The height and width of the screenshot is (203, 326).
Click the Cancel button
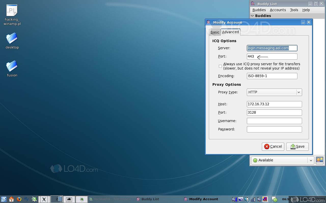tap(273, 146)
